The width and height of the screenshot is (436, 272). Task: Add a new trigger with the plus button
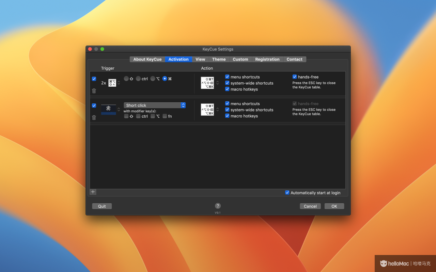coord(93,192)
